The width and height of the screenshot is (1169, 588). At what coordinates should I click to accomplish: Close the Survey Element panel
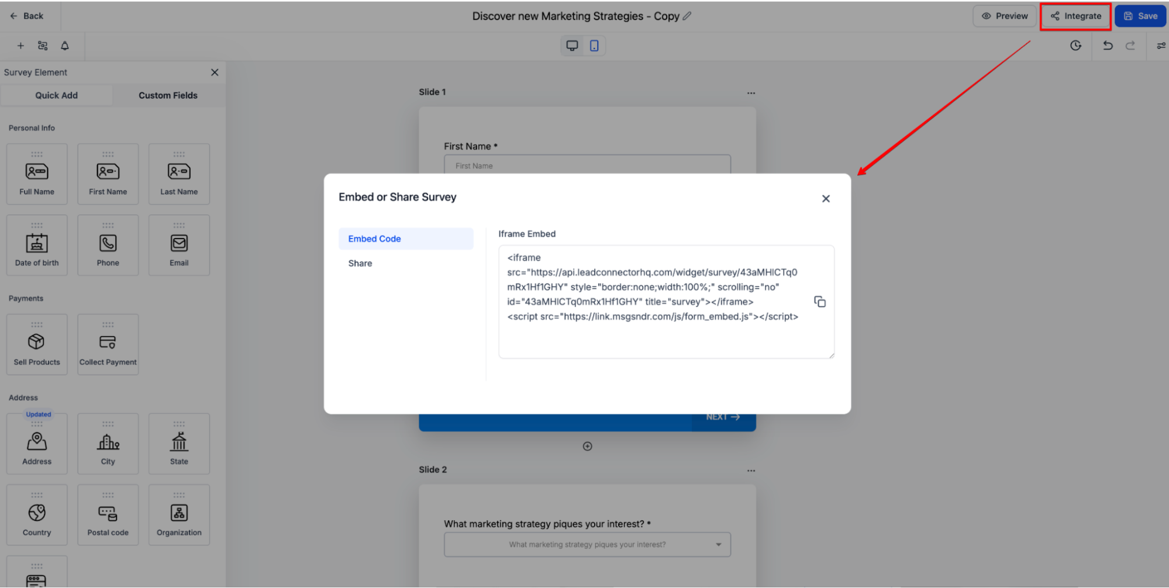click(x=215, y=72)
